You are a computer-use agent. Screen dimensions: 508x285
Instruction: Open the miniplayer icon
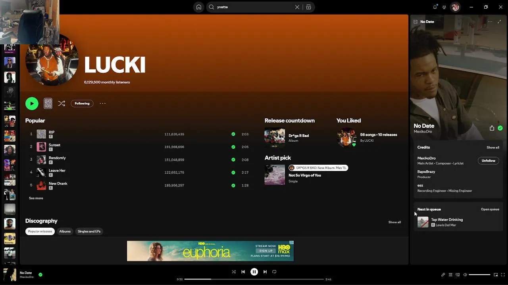[x=496, y=275]
